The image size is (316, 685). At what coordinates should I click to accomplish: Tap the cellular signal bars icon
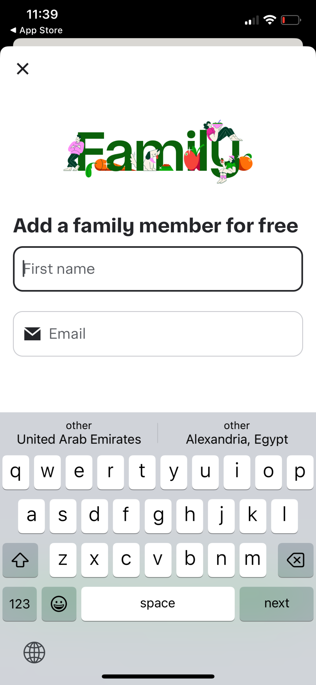coord(251,21)
